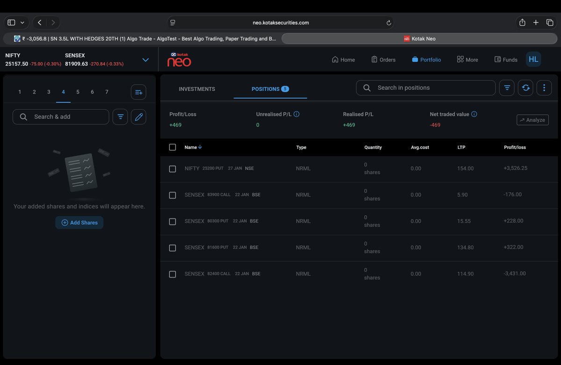The width and height of the screenshot is (561, 365).
Task: Click profit value +3,526.25
Action: tap(515, 168)
